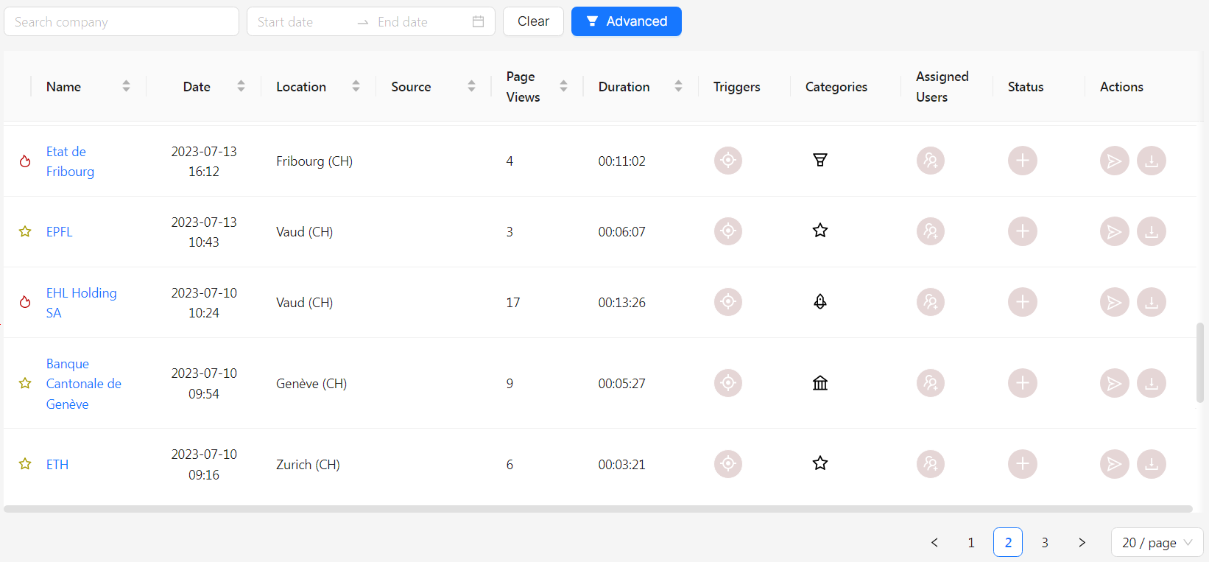The width and height of the screenshot is (1209, 562).
Task: Click star category icon in ETH row
Action: [820, 463]
